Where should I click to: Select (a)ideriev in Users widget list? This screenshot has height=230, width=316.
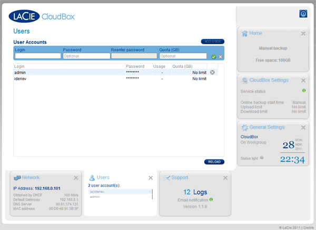(x=120, y=192)
